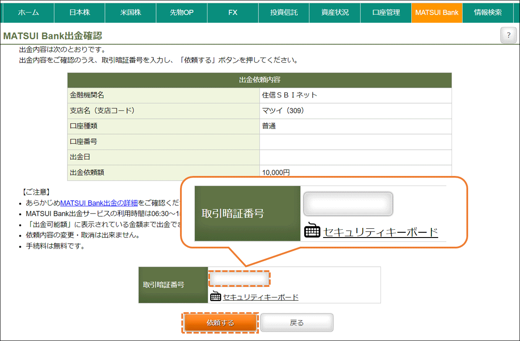
Task: Open the bottom セキュリティキーボード link
Action: pyautogui.click(x=261, y=297)
